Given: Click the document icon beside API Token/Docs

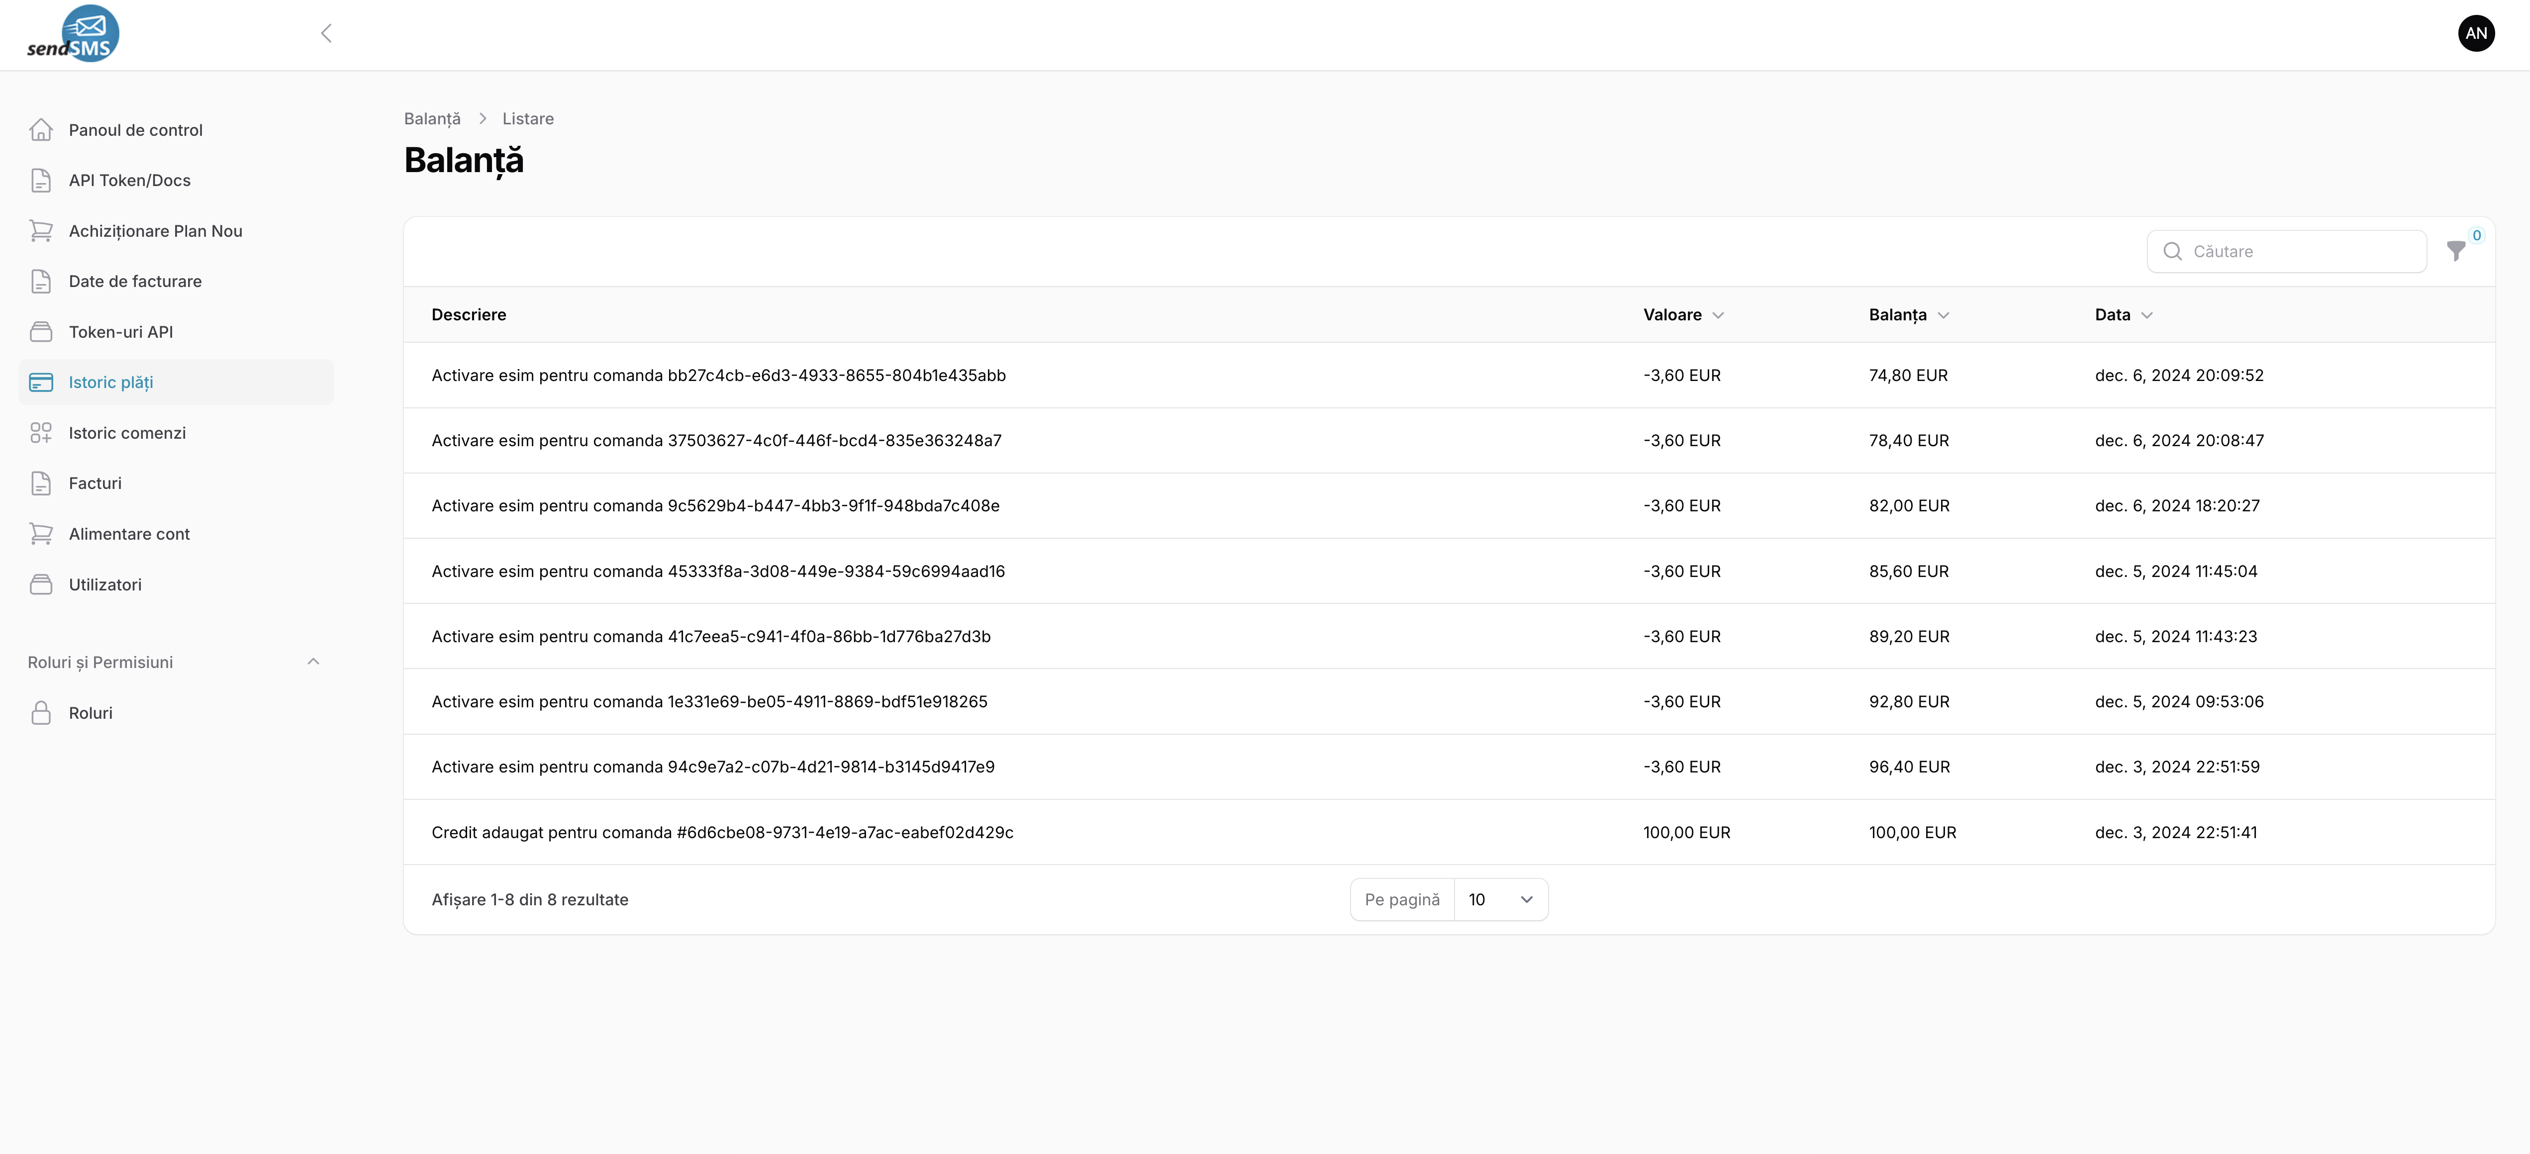Looking at the screenshot, I should (41, 181).
